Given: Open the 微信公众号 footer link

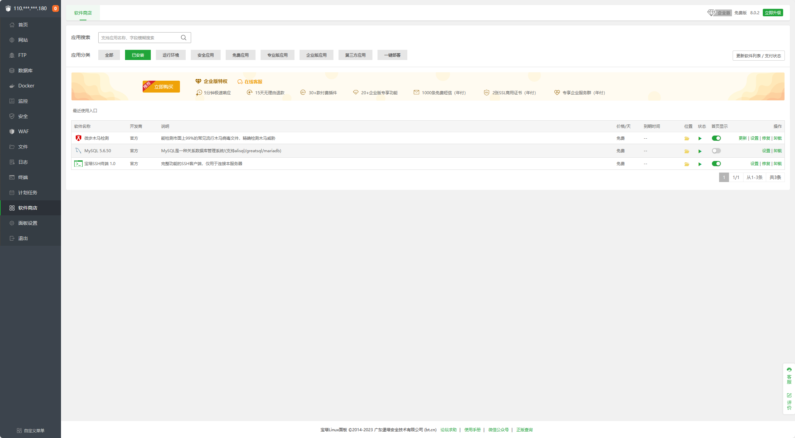Looking at the screenshot, I should tap(498, 430).
